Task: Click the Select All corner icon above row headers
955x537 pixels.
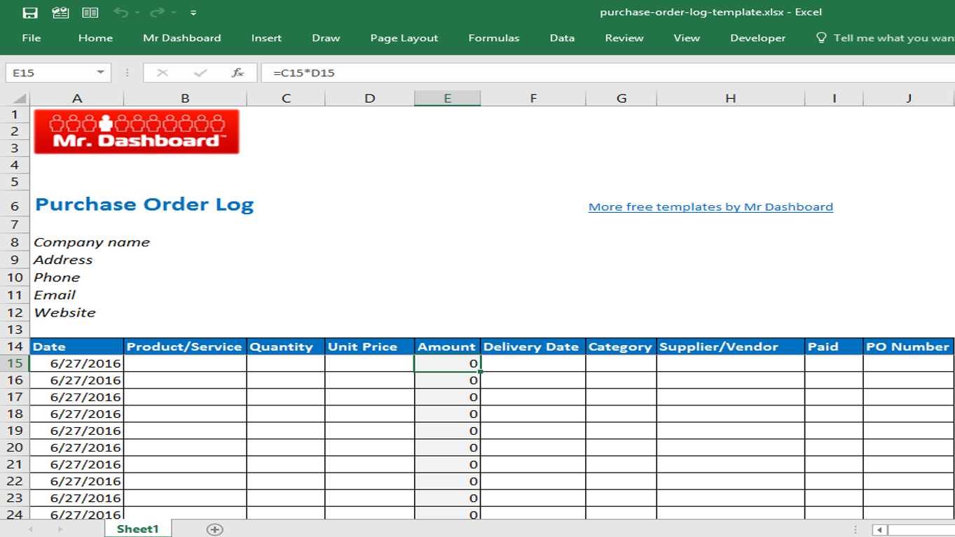Action: [x=19, y=97]
